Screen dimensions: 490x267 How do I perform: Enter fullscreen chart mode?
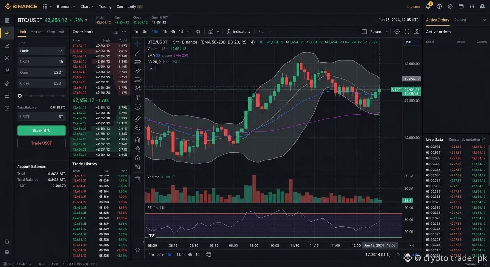point(407,32)
